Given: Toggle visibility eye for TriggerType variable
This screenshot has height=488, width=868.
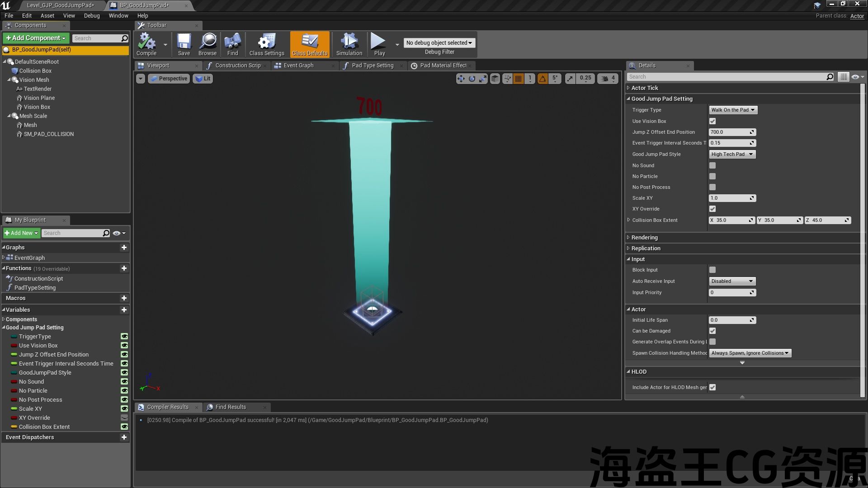Looking at the screenshot, I should [x=124, y=337].
